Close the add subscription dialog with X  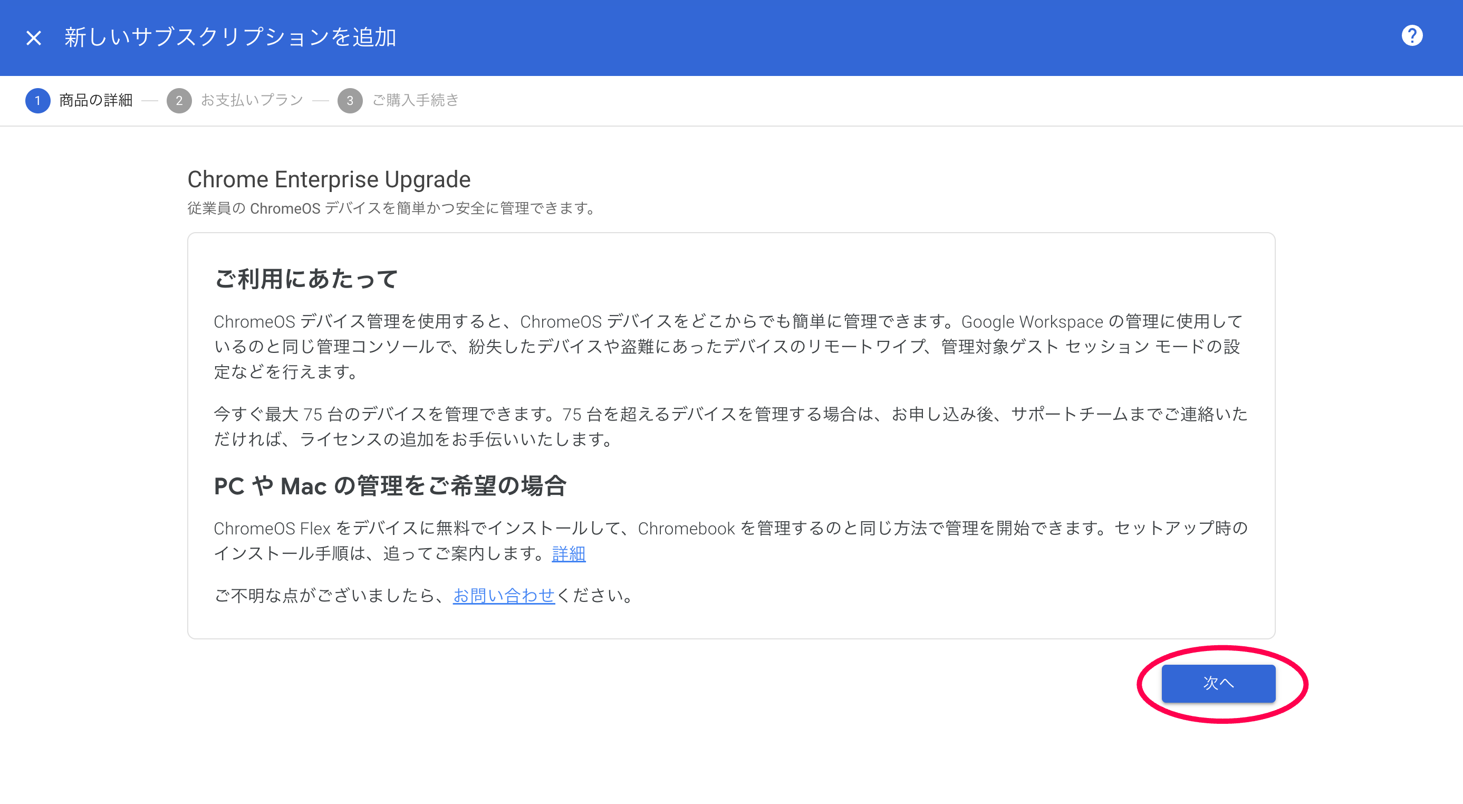tap(34, 37)
